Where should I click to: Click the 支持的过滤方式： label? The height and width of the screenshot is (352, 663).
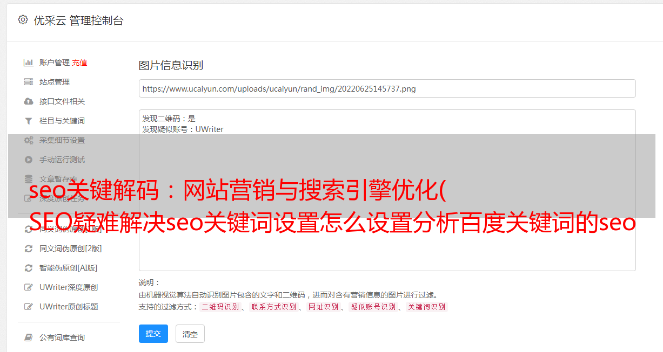point(168,307)
